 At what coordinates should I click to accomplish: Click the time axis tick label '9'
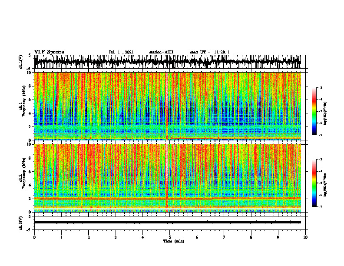[x=278, y=237]
